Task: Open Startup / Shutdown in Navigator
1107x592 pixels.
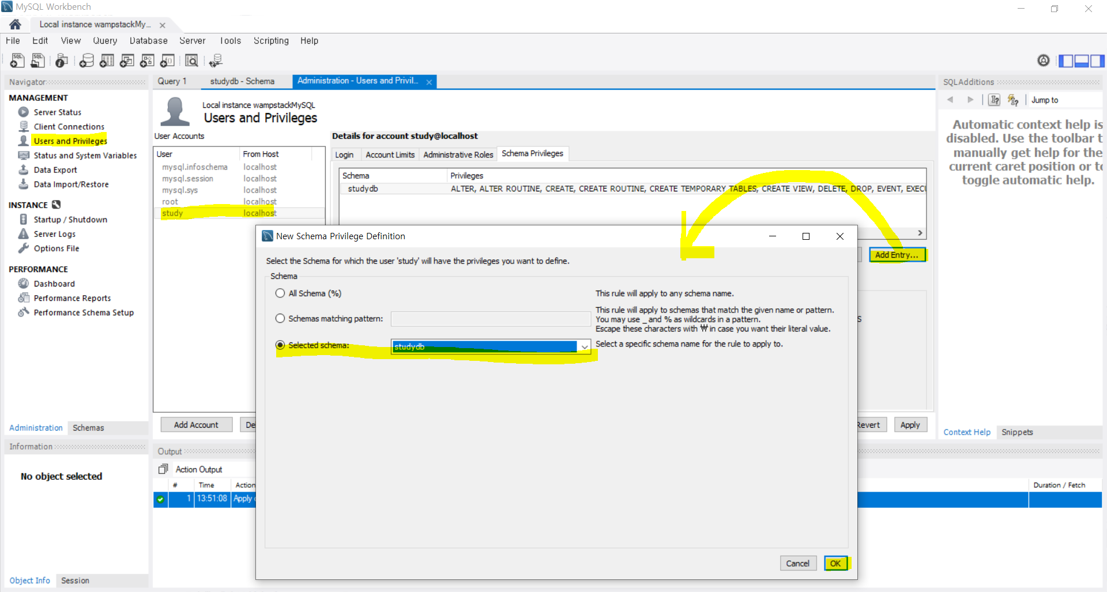Action: tap(70, 220)
